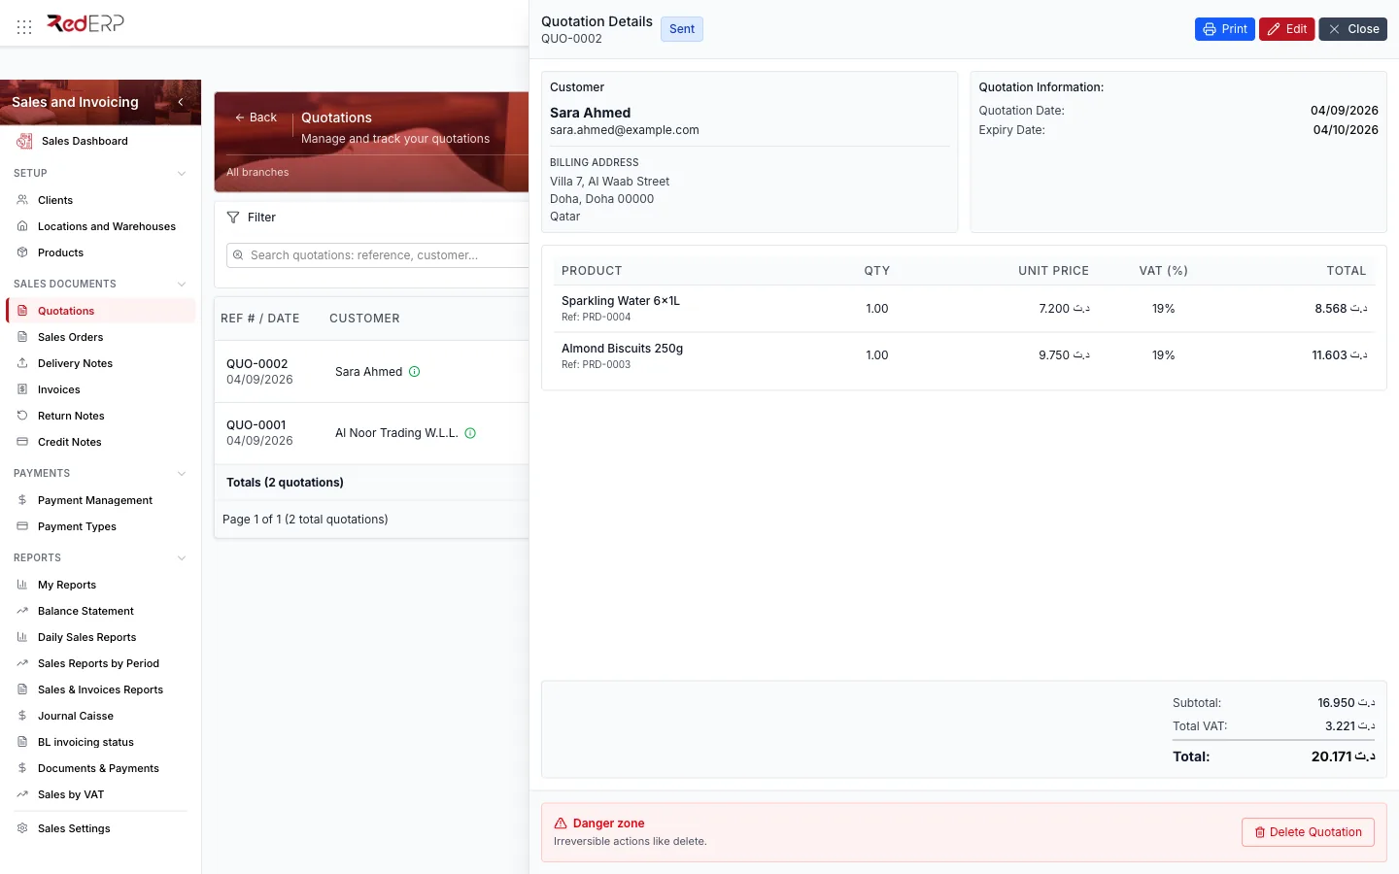Click Almond Biscuits 250g product row
The width and height of the screenshot is (1399, 874).
964,355
